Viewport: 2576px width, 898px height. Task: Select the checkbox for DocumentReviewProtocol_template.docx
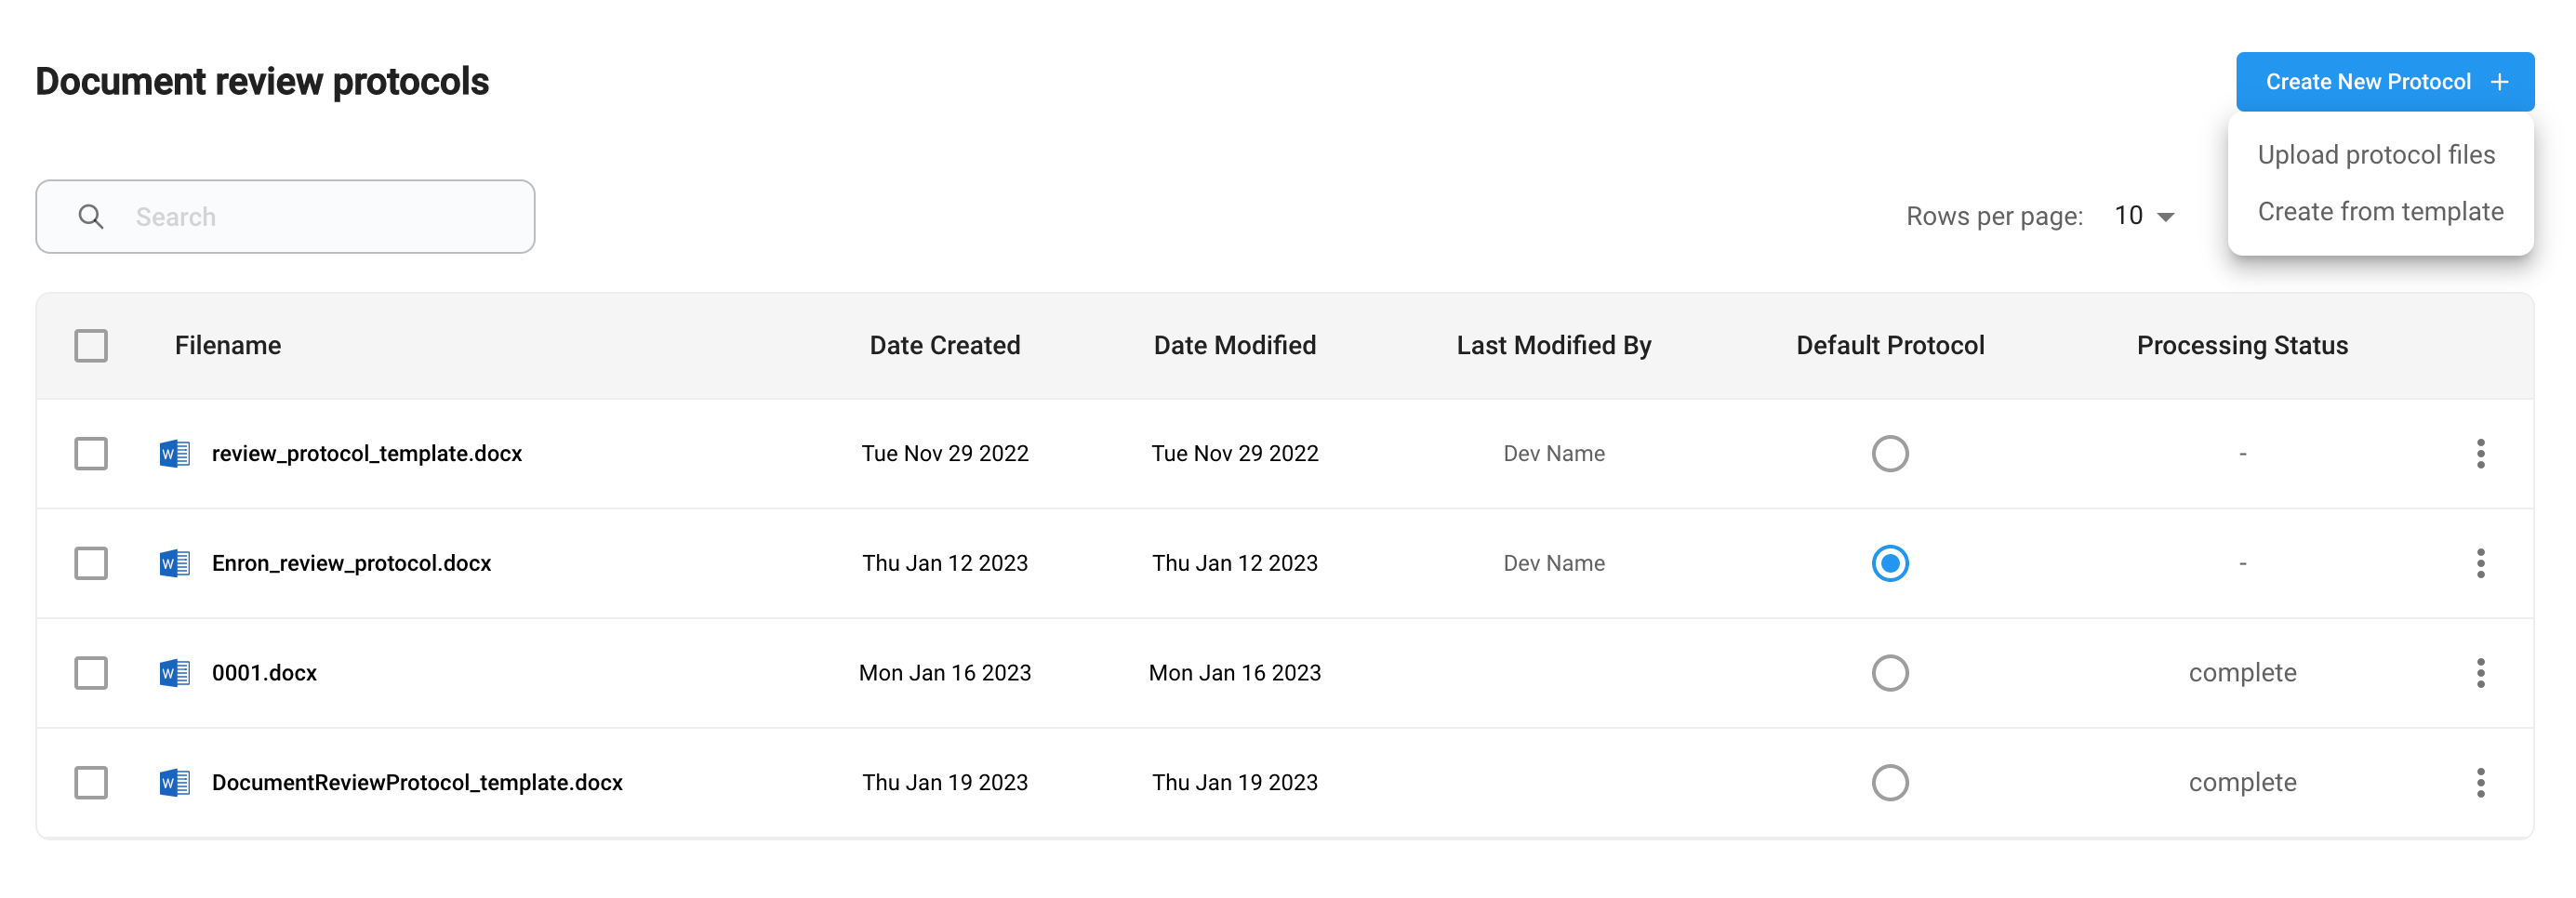(91, 782)
